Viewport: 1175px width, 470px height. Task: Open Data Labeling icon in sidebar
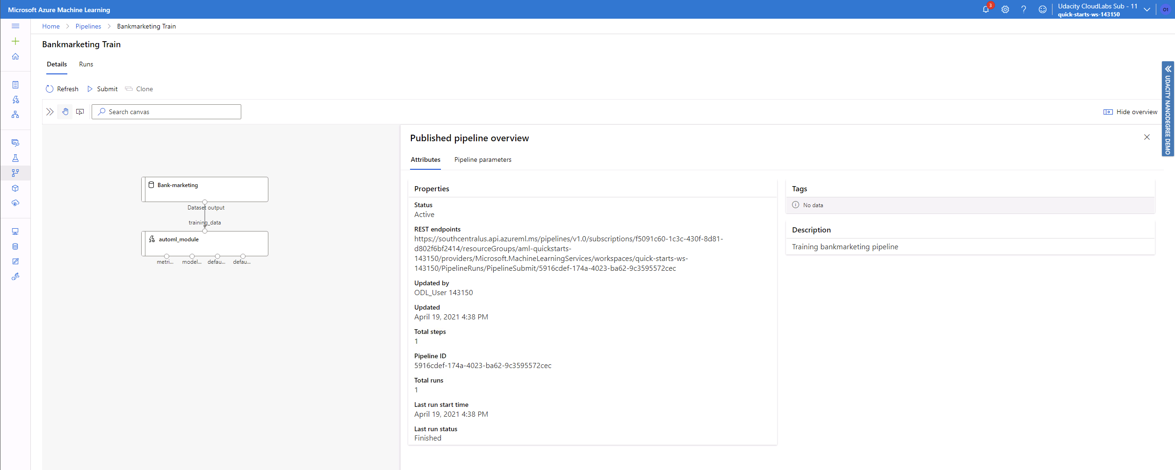tap(15, 261)
